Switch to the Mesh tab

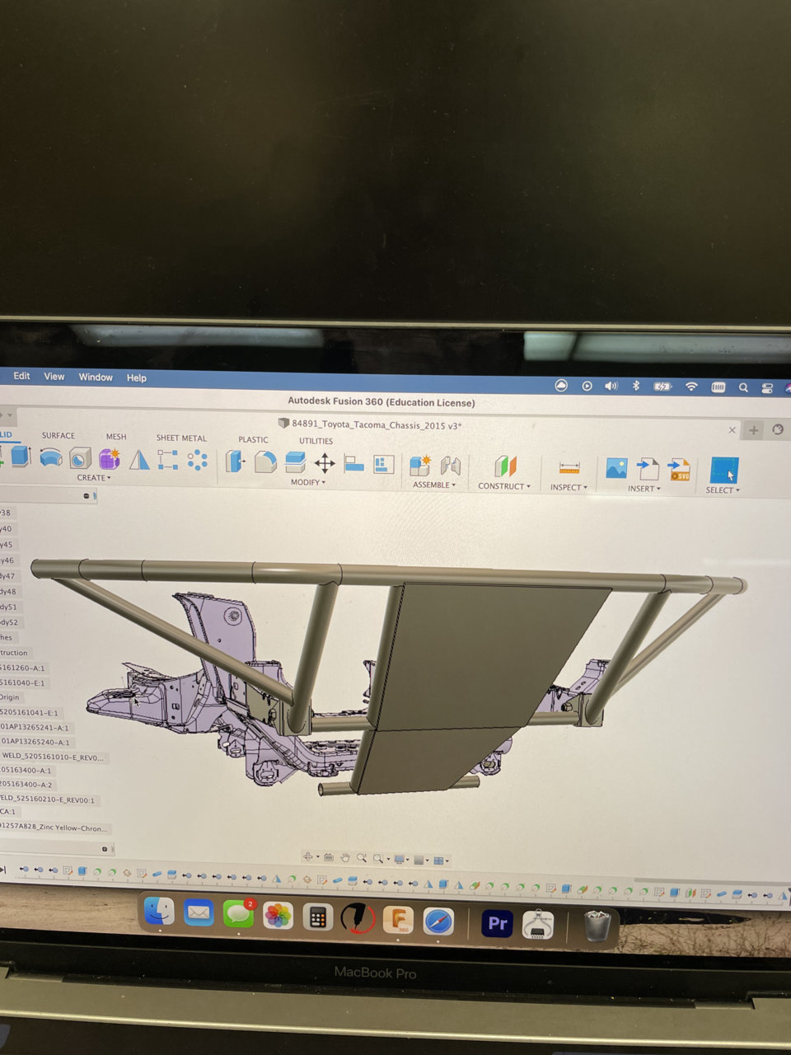tap(116, 437)
